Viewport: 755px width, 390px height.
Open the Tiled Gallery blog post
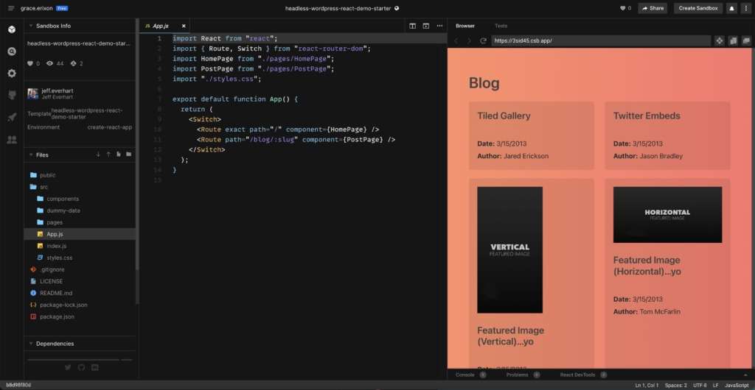(504, 116)
